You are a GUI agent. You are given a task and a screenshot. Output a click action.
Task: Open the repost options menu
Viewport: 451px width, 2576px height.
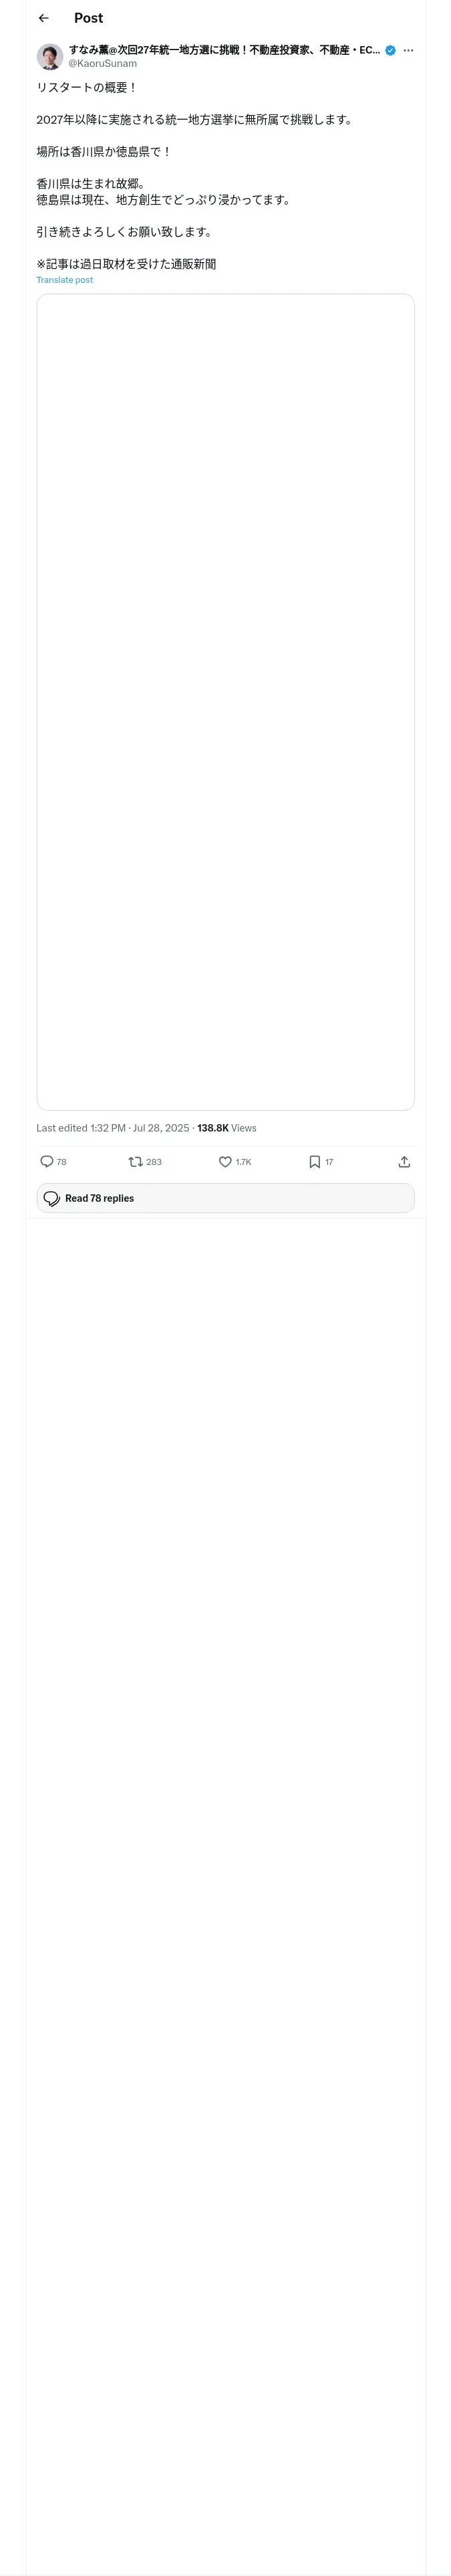[135, 1161]
